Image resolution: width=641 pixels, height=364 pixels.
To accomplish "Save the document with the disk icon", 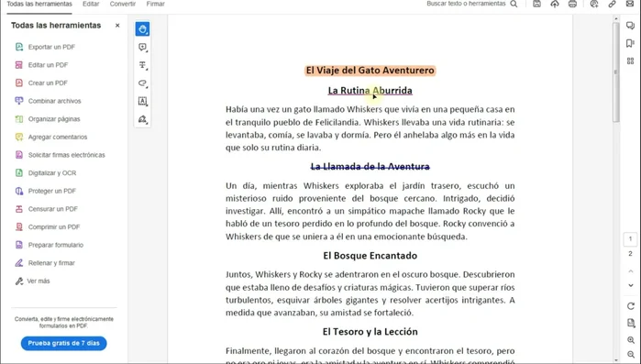I will point(536,4).
